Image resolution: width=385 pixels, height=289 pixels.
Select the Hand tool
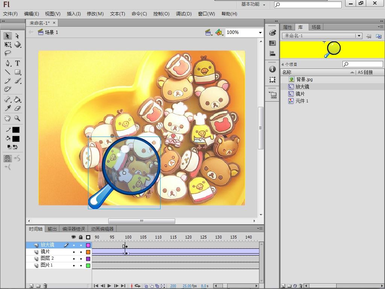coord(8,118)
